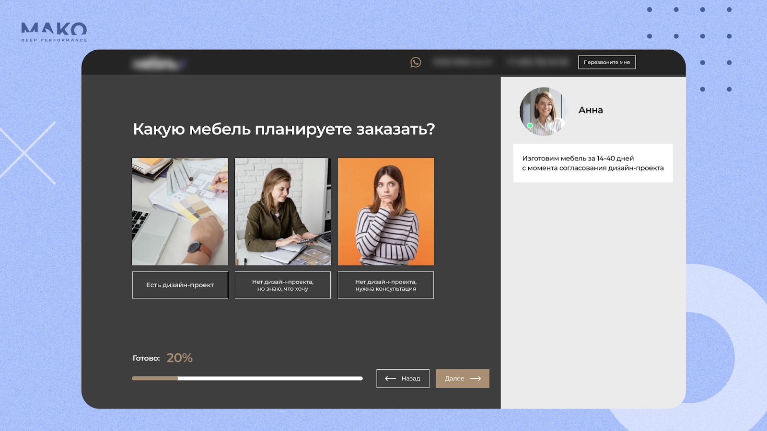Click the '20%' progress value
The image size is (767, 431).
pyautogui.click(x=179, y=358)
